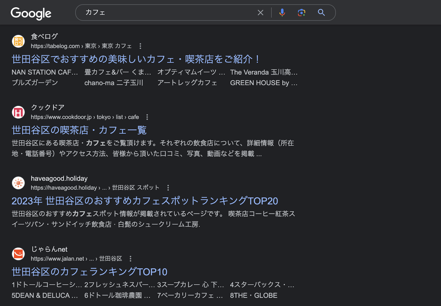Click the haveagood.holiday site name
Viewport: 441px width, 306px height.
(59, 178)
